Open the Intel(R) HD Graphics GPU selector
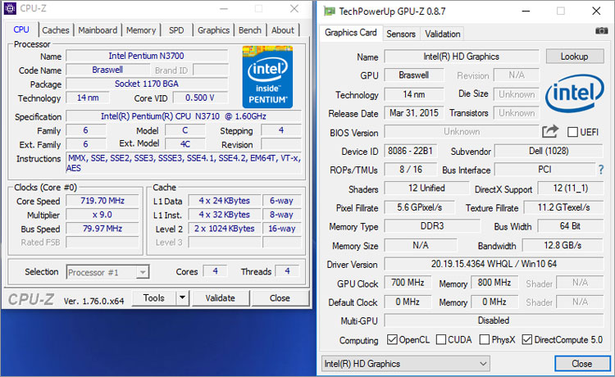The height and width of the screenshot is (377, 615). 406,364
